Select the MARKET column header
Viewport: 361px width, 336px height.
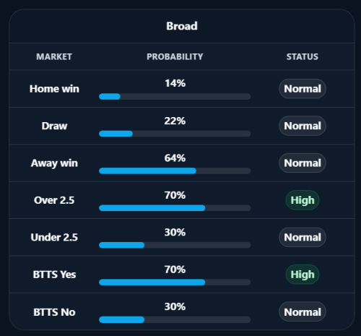pyautogui.click(x=54, y=57)
